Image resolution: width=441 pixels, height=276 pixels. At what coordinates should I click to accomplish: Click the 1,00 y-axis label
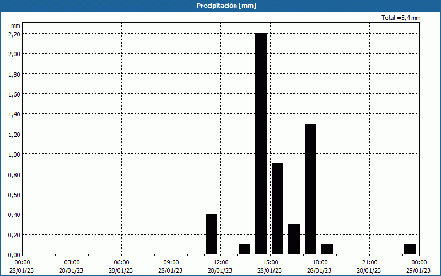click(x=14, y=155)
